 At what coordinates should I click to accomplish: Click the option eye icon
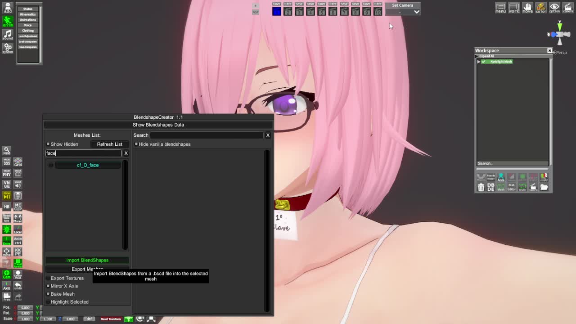(x=554, y=8)
